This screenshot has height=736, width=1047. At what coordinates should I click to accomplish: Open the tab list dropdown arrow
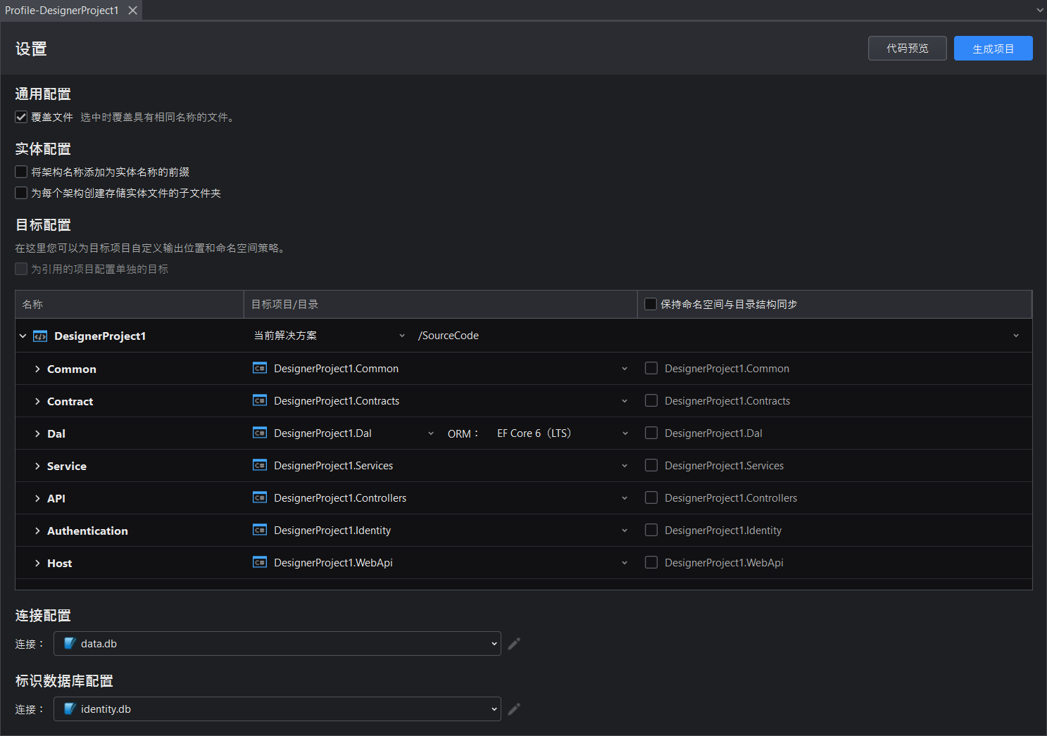point(1039,11)
